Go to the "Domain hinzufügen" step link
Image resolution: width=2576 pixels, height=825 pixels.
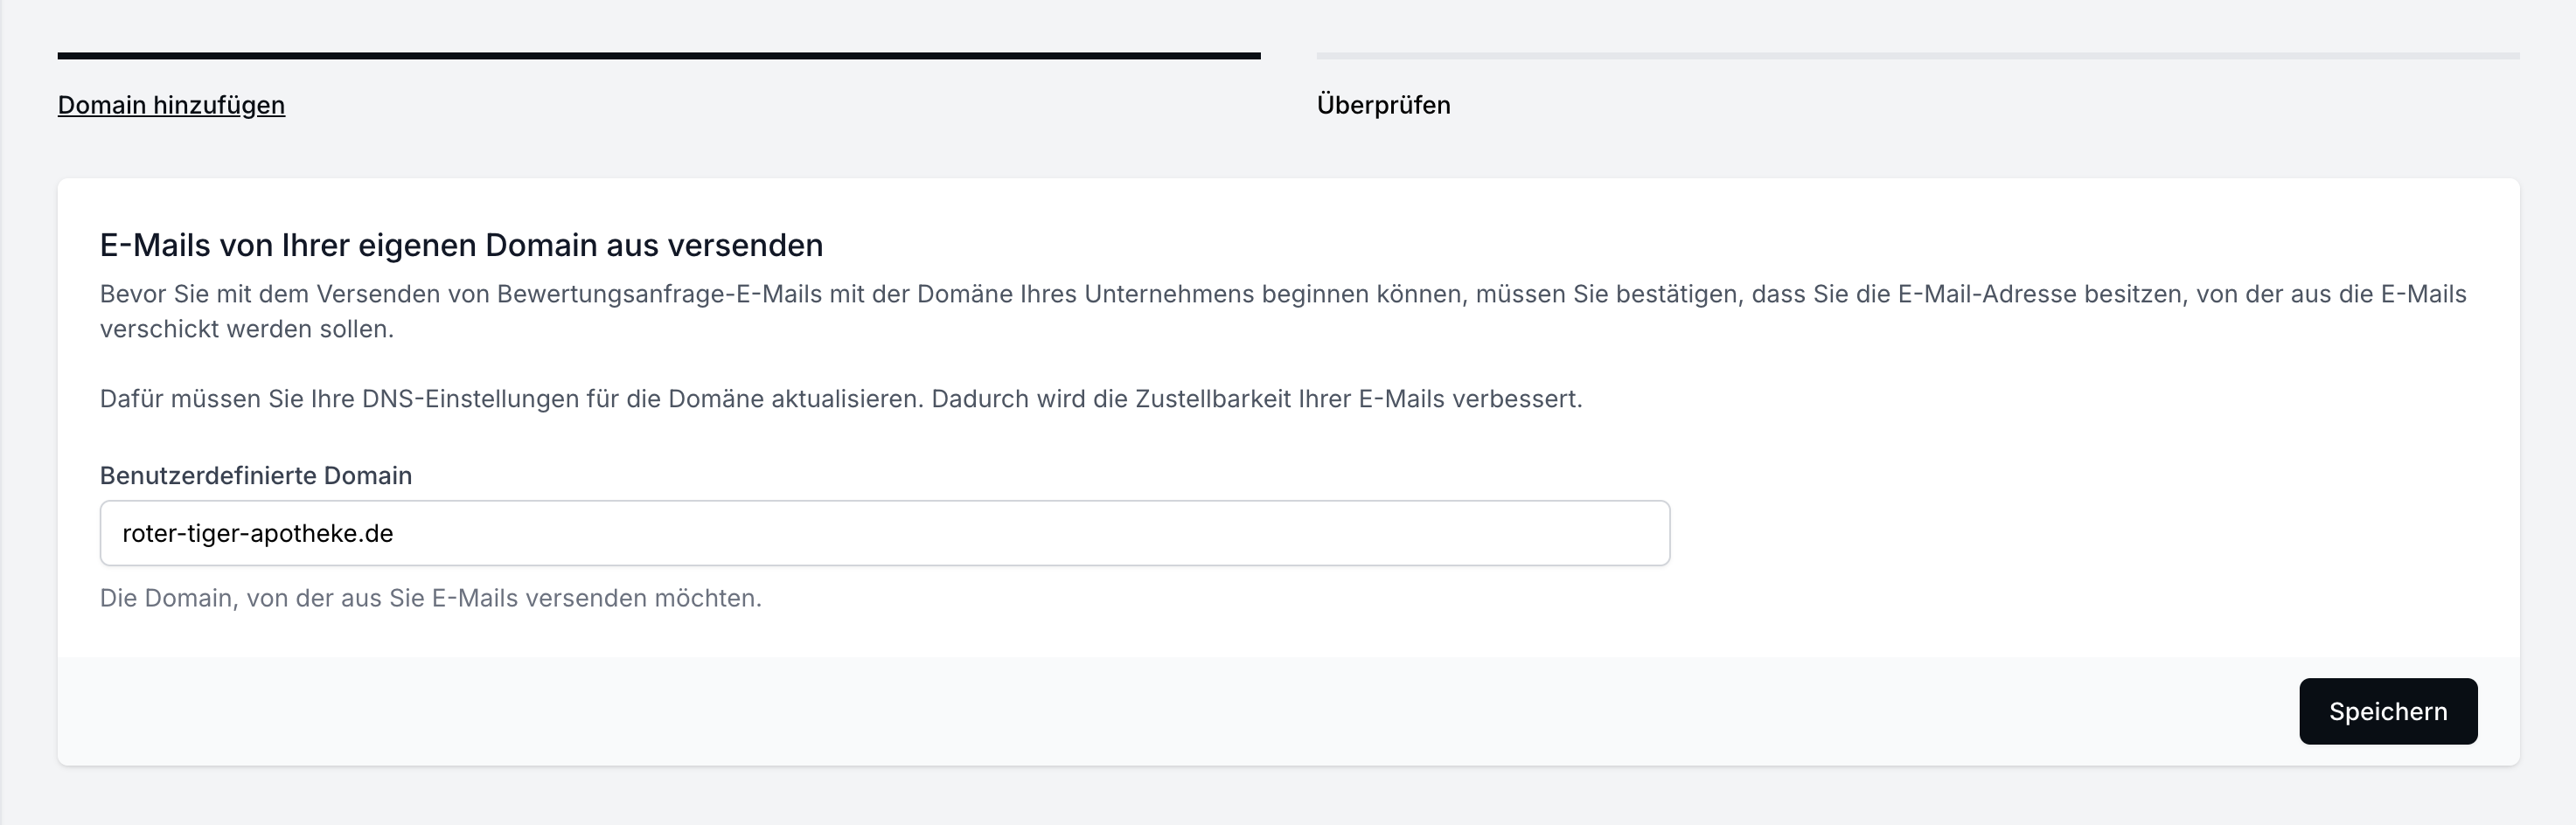point(171,105)
